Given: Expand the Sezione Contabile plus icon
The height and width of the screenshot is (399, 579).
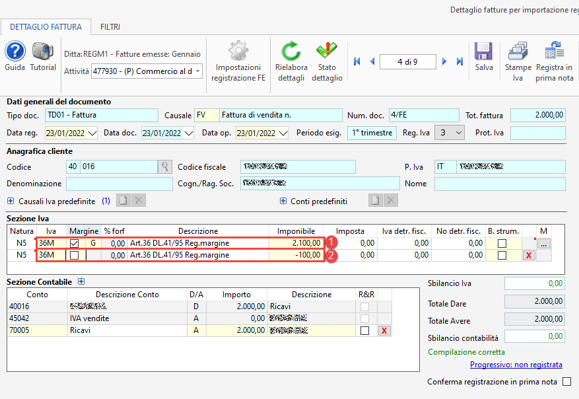Looking at the screenshot, I should click(81, 281).
